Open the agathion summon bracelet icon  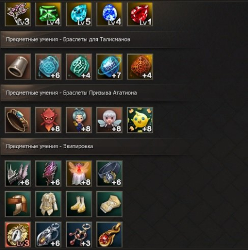(18, 120)
